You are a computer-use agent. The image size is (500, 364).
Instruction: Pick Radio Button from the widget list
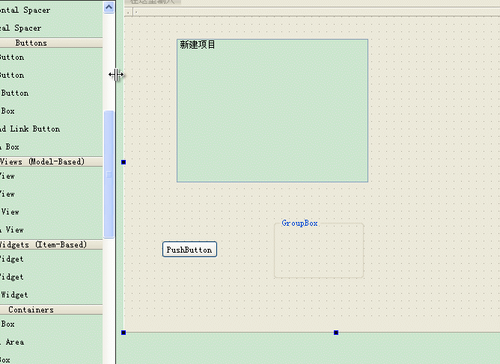[x=15, y=93]
